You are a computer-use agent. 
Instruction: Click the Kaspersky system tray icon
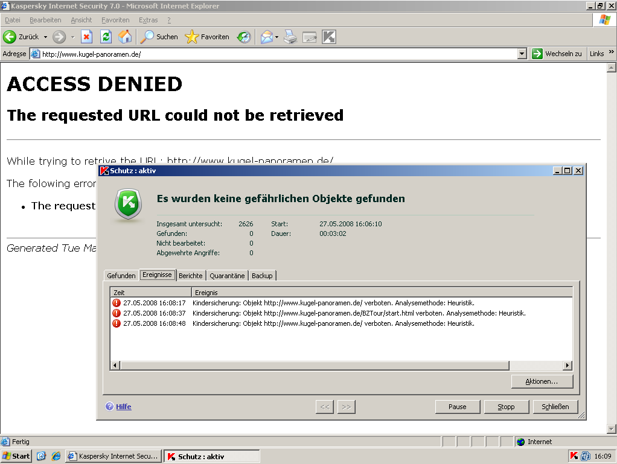574,456
